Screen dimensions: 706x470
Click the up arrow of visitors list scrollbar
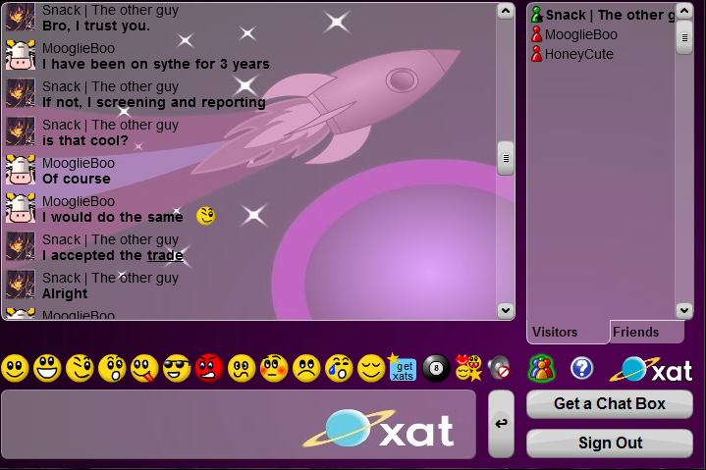684,11
